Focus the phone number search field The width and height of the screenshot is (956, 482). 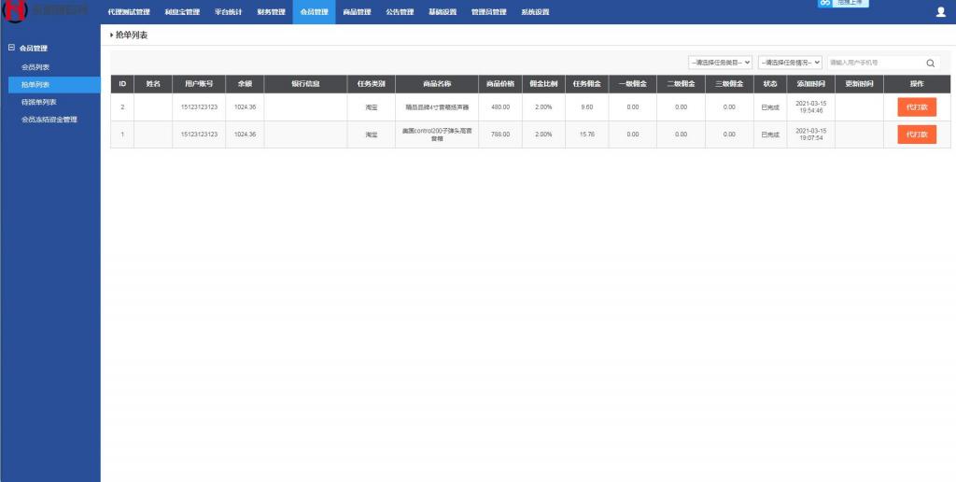[x=873, y=63]
